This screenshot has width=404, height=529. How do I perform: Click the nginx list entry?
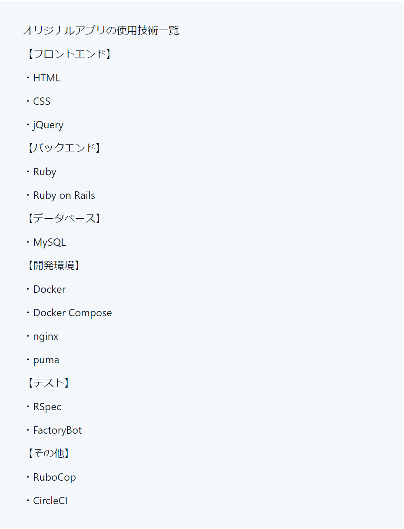(46, 336)
